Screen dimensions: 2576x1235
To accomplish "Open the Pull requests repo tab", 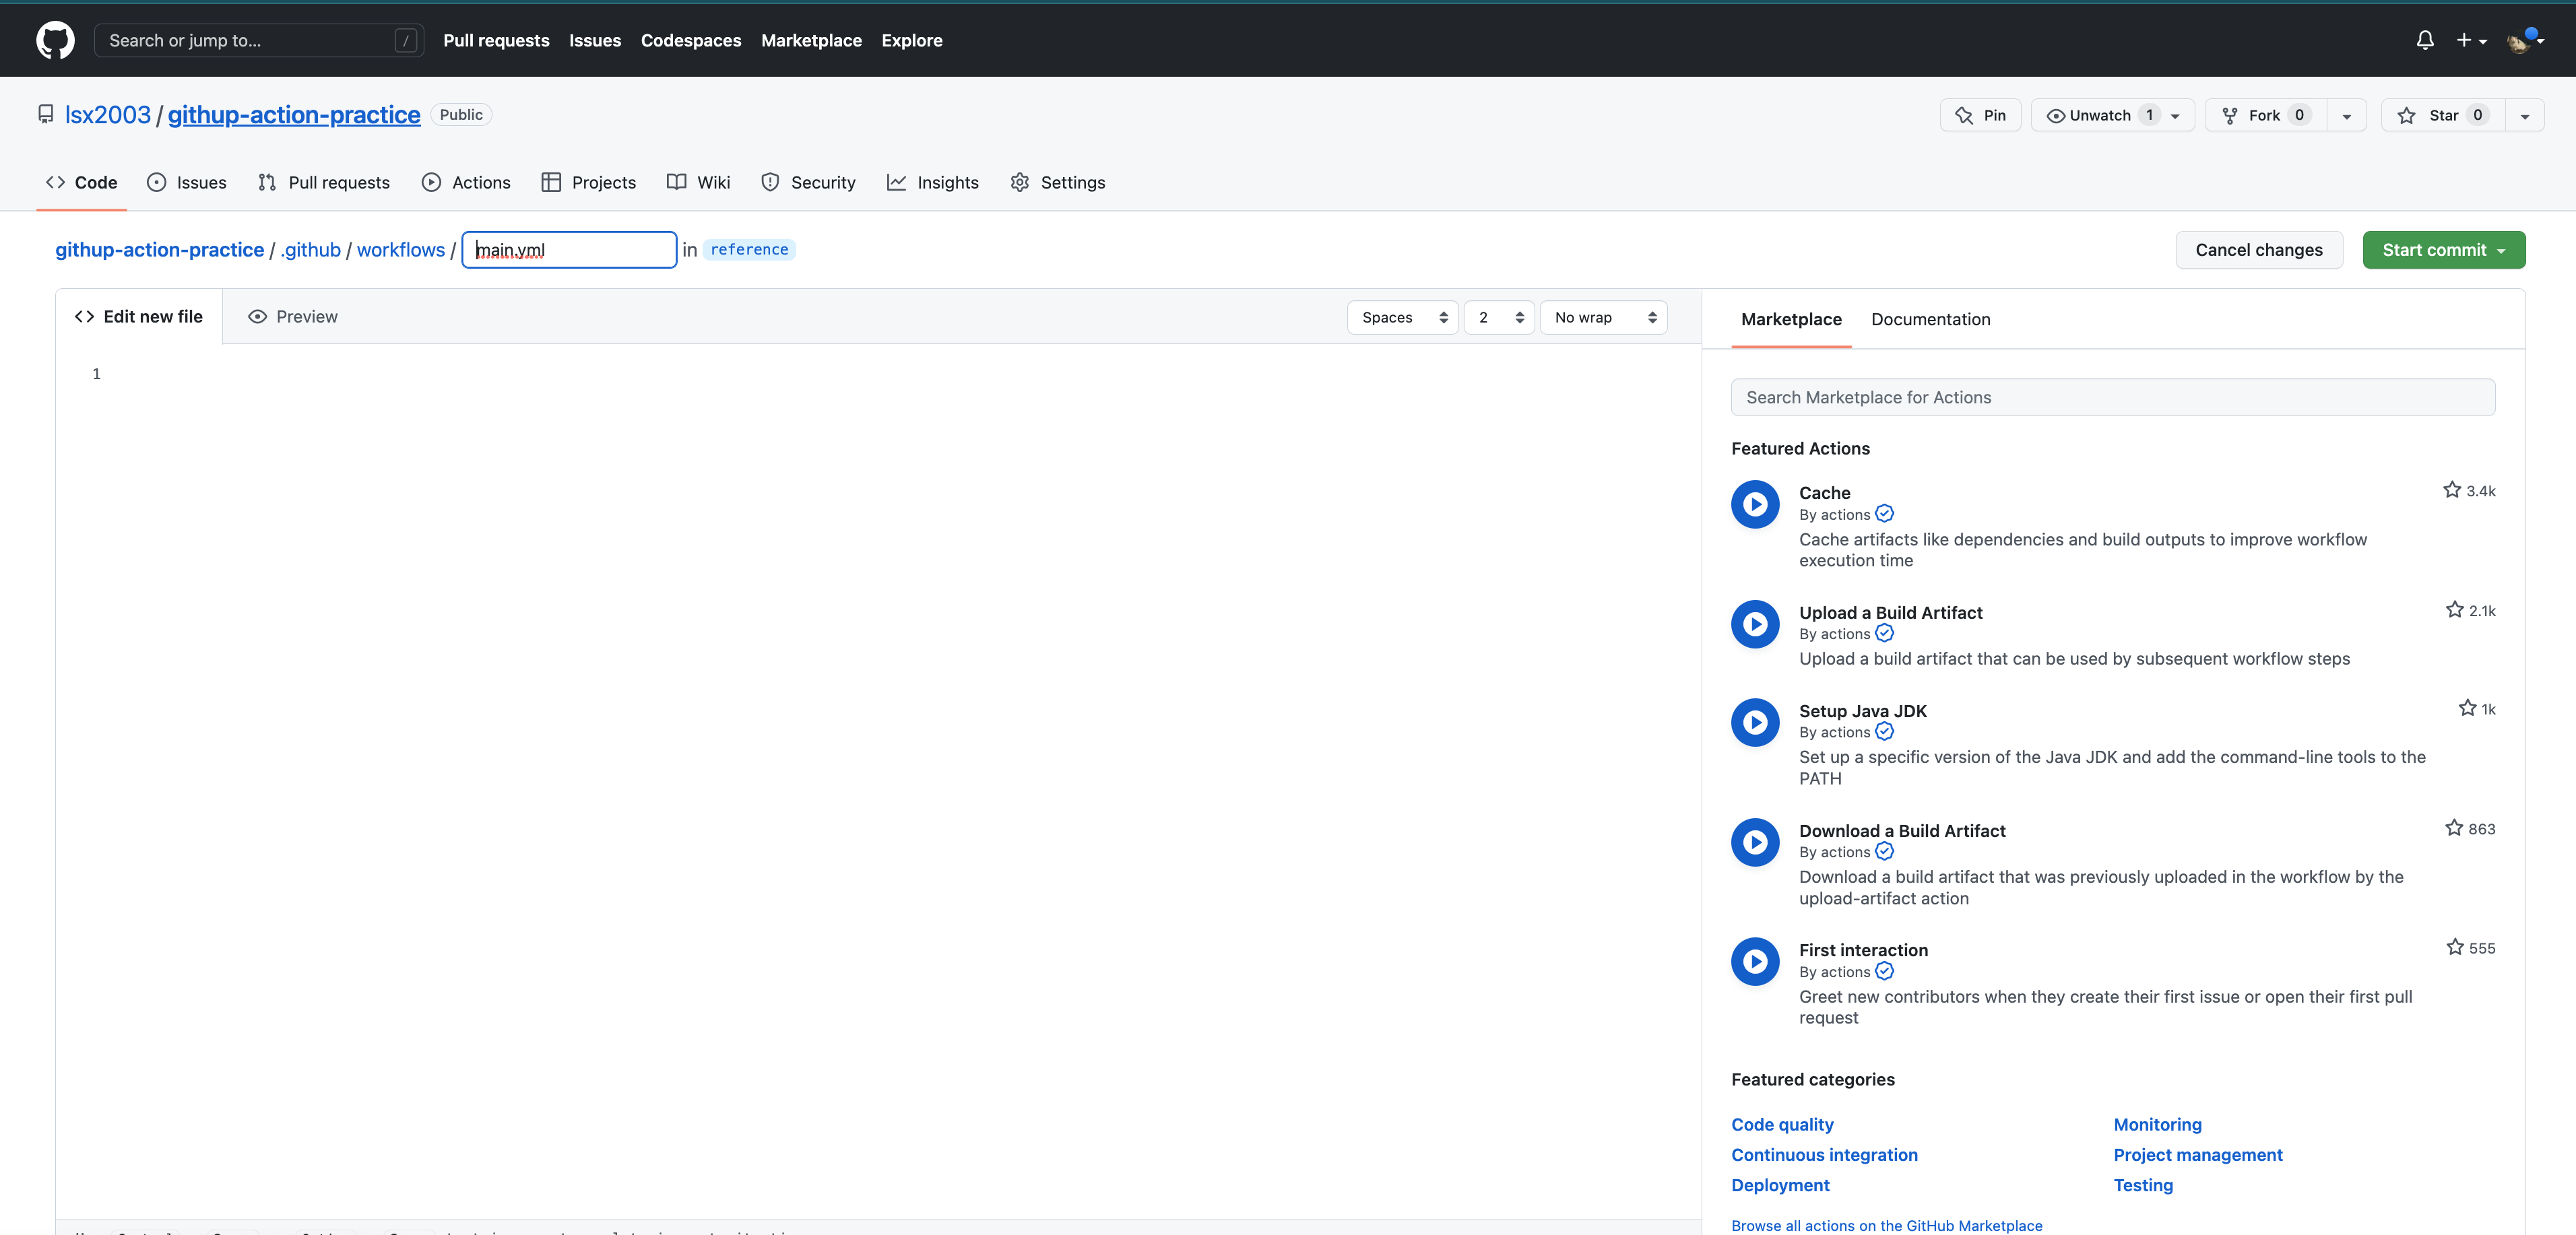I will click(323, 182).
